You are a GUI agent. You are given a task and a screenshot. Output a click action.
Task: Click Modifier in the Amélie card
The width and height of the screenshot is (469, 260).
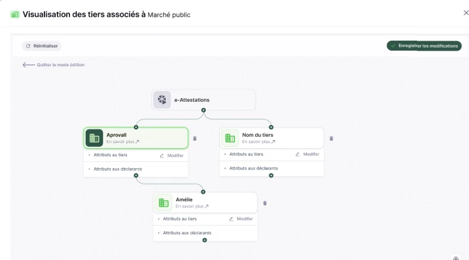[x=241, y=219]
